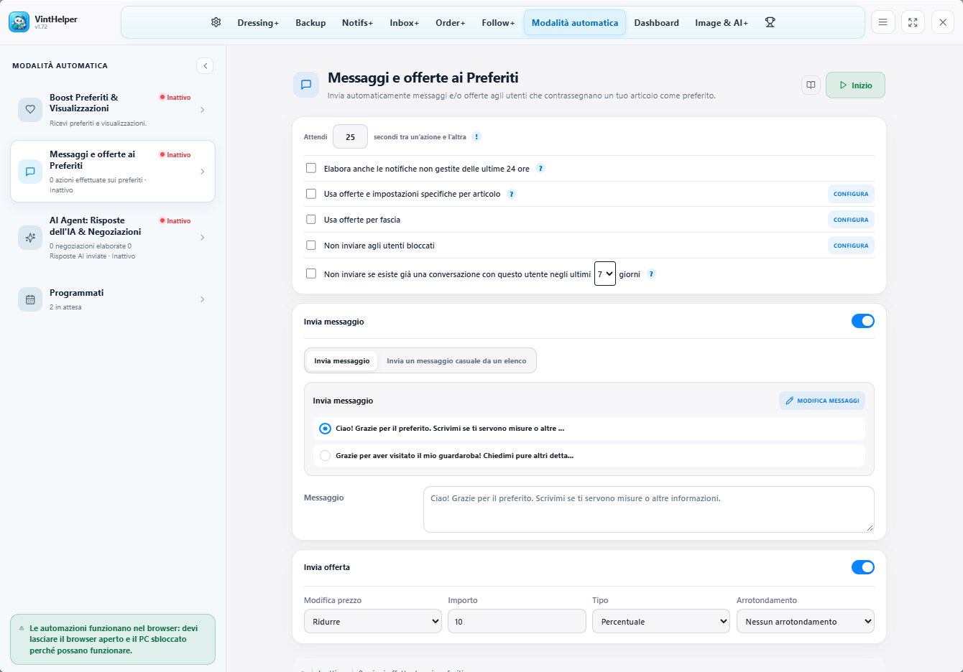Open the settings gear in top navigation
This screenshot has height=672, width=963.
[x=216, y=22]
